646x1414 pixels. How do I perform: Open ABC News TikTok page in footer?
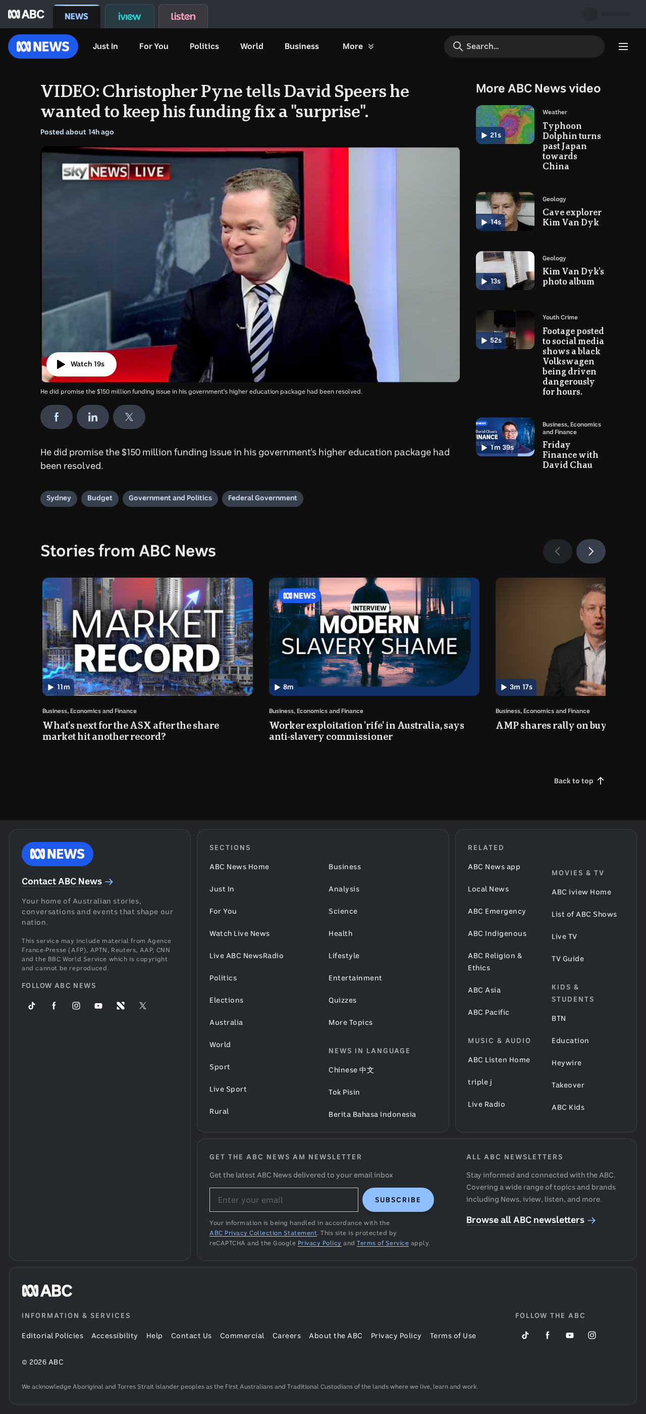tap(32, 1006)
